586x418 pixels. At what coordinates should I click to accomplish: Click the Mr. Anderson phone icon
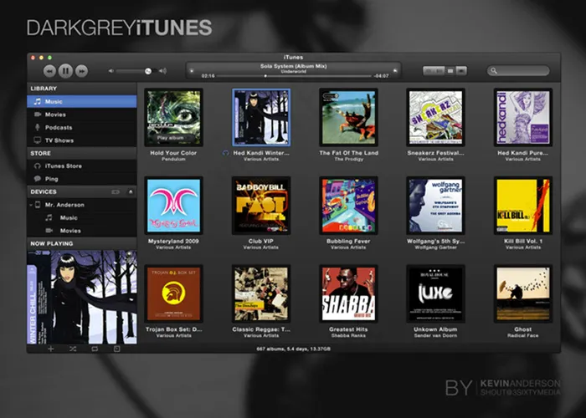coord(38,205)
